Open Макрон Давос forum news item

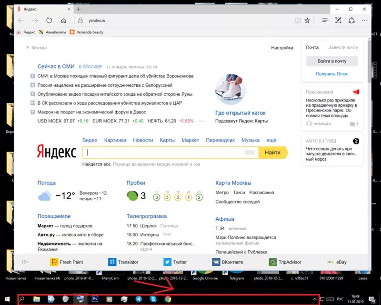point(91,112)
